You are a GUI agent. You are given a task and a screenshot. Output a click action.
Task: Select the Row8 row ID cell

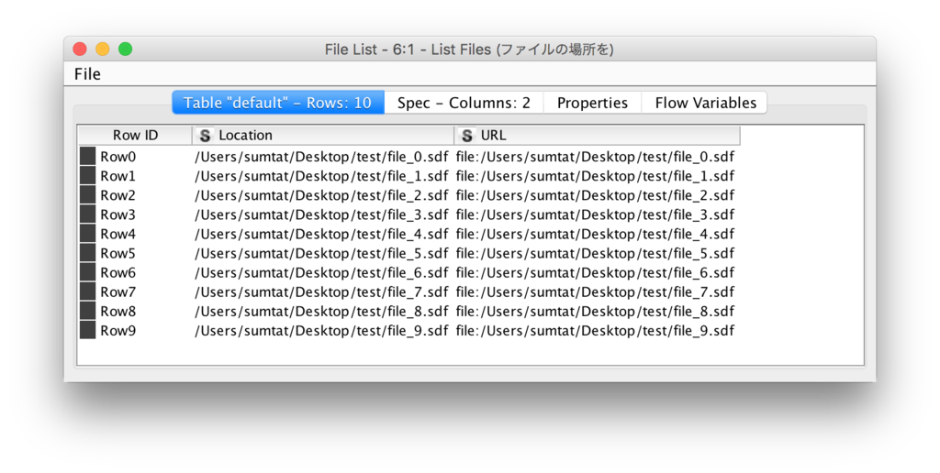(x=136, y=311)
